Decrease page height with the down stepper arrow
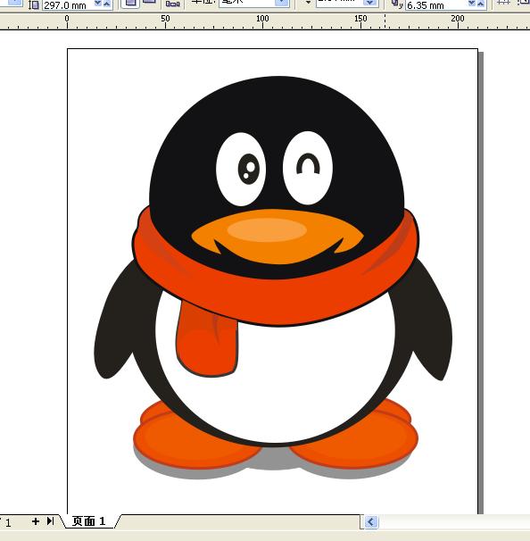 (98, 4)
